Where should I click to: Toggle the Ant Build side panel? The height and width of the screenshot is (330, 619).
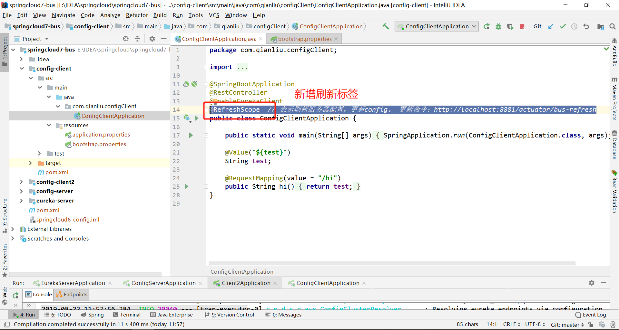pos(614,52)
